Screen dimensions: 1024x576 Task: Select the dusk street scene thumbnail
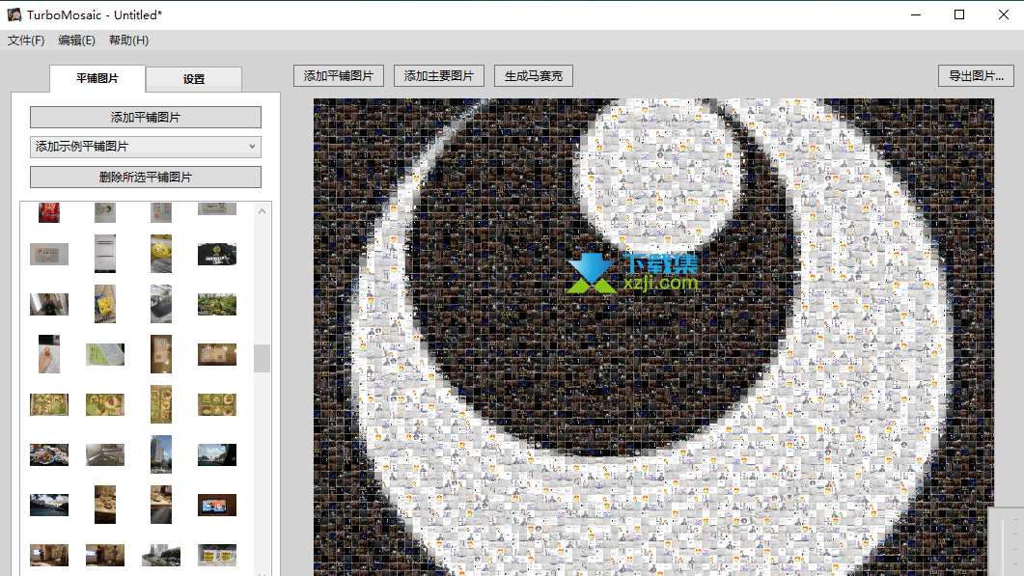[x=49, y=505]
